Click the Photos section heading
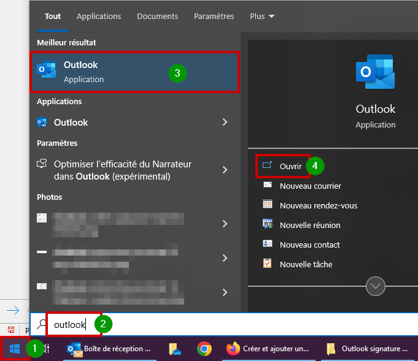The image size is (418, 361). click(x=49, y=197)
